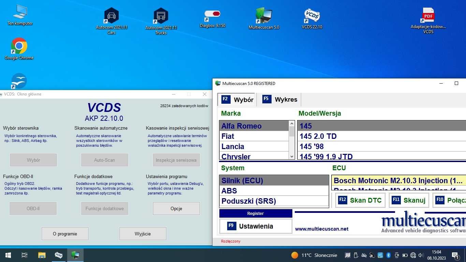Select Fiat in the Marka list
Screen dimensions: 466x262
tap(254, 136)
